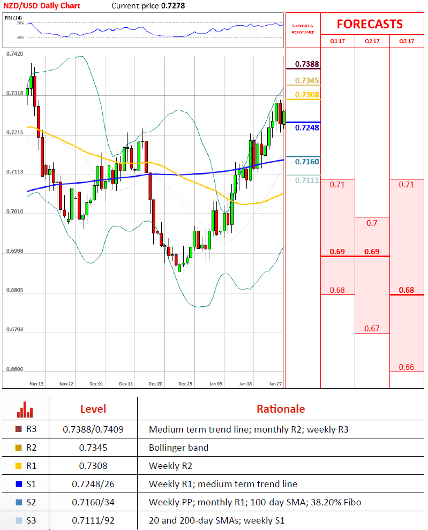Click the S1 blue color swatch
The height and width of the screenshot is (530, 428).
19,484
